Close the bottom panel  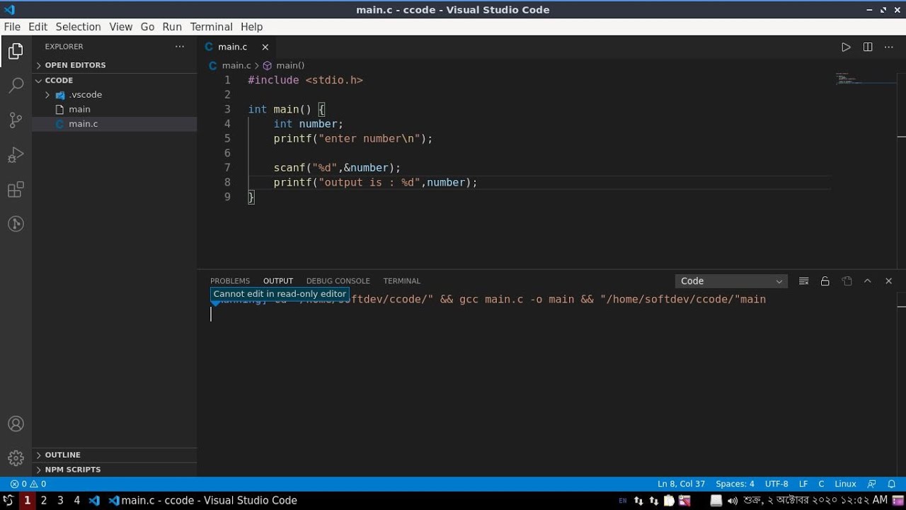click(x=889, y=281)
